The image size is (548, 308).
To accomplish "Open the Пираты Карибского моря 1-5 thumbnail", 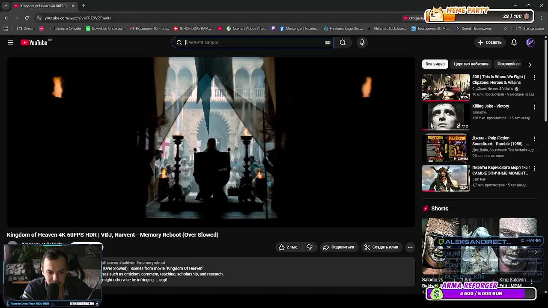I will 446,178.
